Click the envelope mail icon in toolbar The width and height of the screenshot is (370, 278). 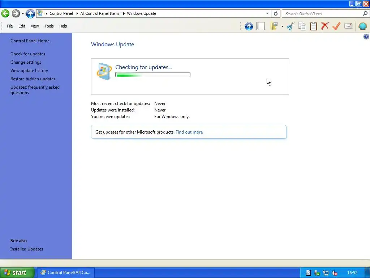coord(348,26)
